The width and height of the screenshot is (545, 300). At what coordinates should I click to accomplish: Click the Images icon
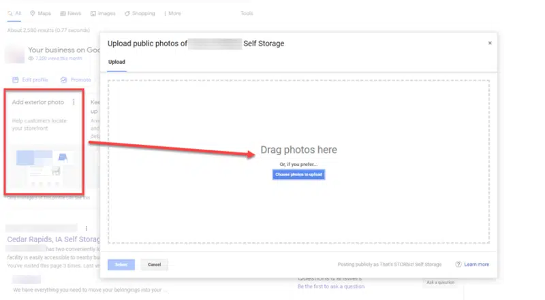(x=91, y=14)
